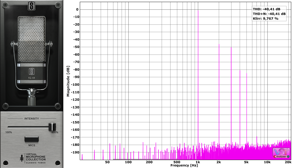Click the MICS selector button

point(32,139)
